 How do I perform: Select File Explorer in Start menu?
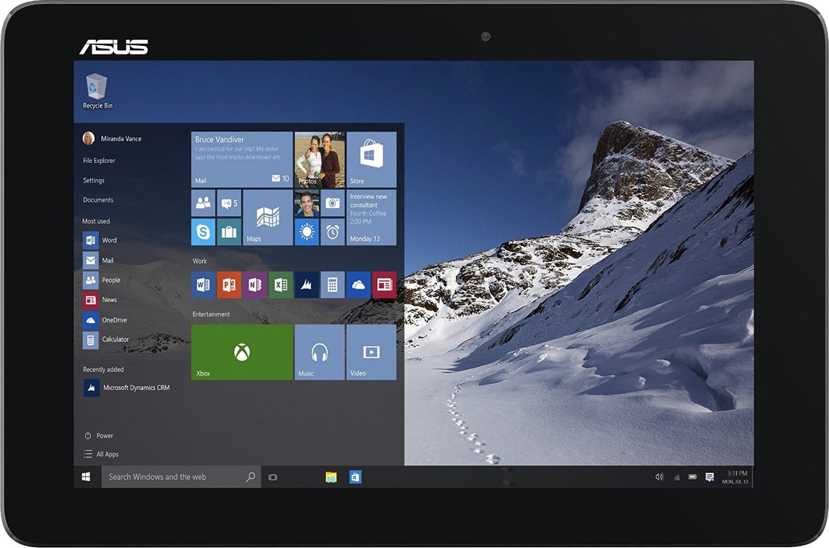pos(99,161)
